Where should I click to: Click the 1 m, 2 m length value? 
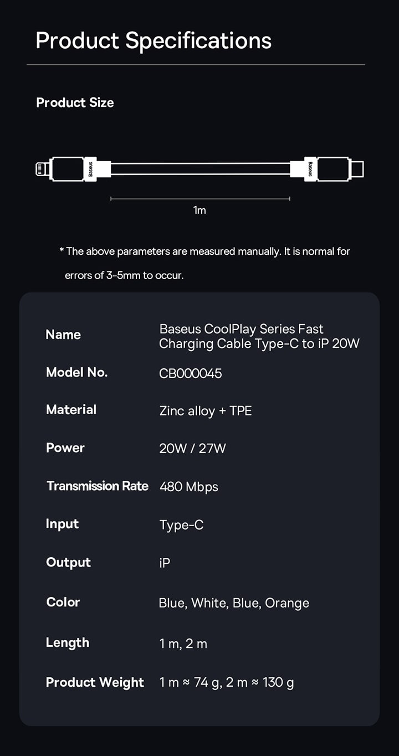click(183, 644)
